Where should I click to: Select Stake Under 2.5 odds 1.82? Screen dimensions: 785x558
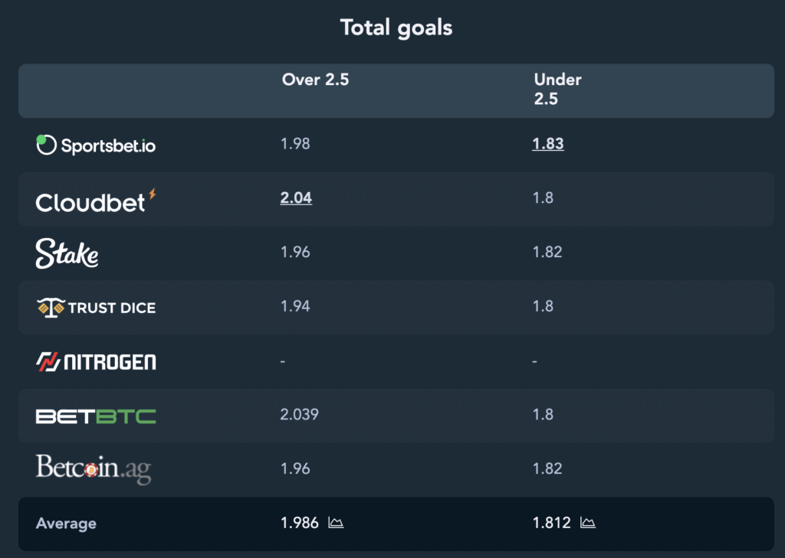[547, 252]
